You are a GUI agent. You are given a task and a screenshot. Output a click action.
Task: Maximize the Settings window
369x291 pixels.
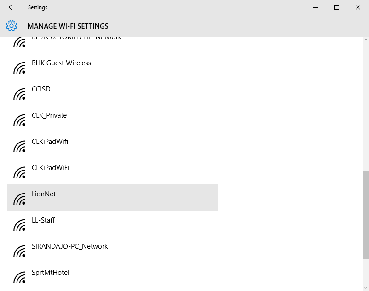(x=337, y=7)
